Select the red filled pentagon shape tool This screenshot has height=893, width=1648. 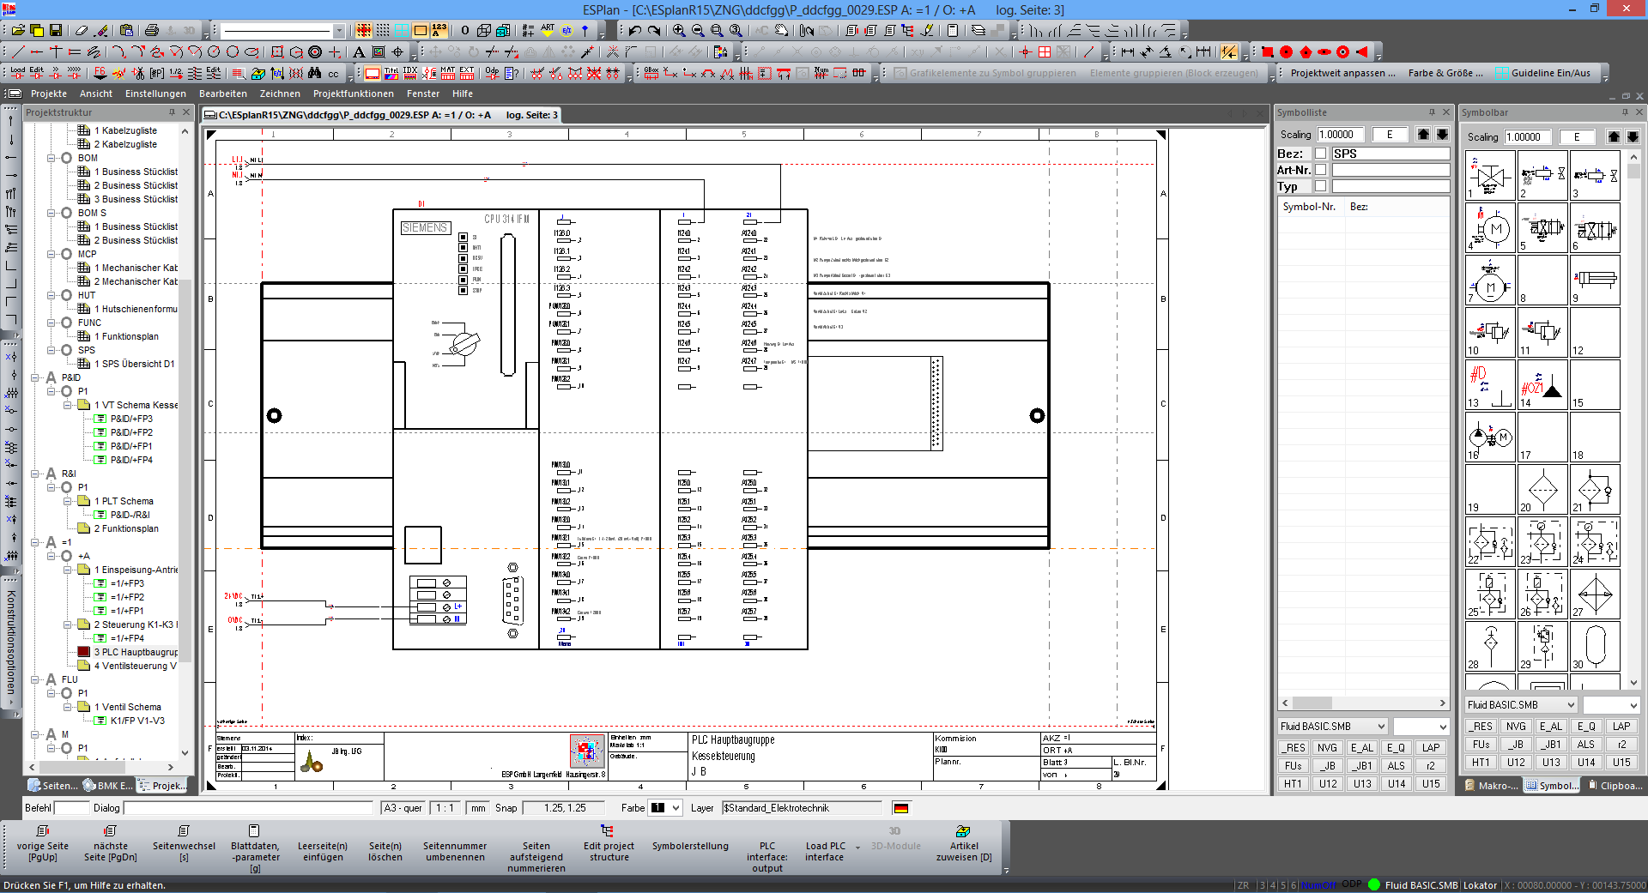[1306, 52]
